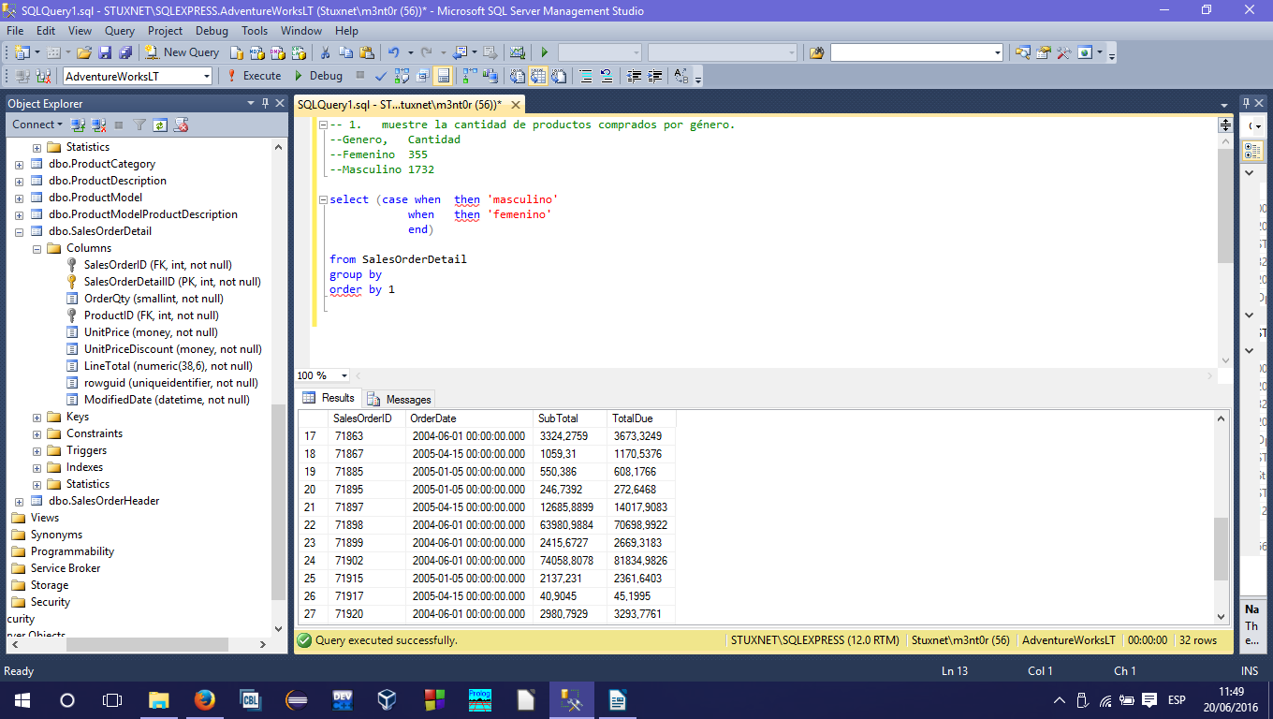Click the New Query toolbar button
1273x719 pixels.
coord(182,52)
